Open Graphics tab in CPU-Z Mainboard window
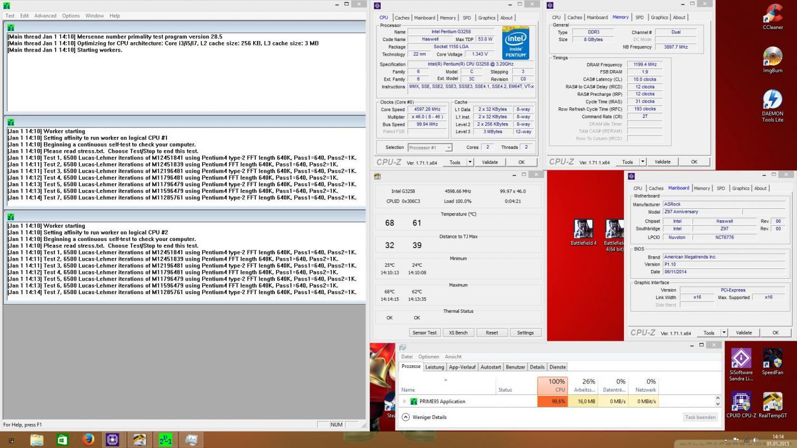The width and height of the screenshot is (797, 448). click(741, 188)
